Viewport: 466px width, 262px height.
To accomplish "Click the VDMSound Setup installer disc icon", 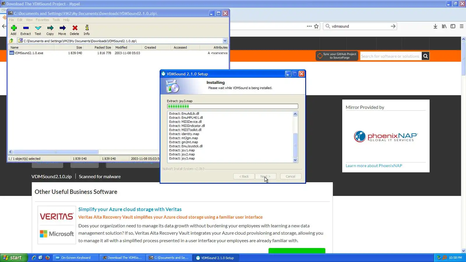I will (172, 86).
